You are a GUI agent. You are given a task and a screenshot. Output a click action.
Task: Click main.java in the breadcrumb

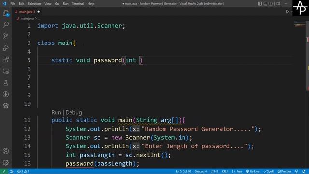(27, 18)
